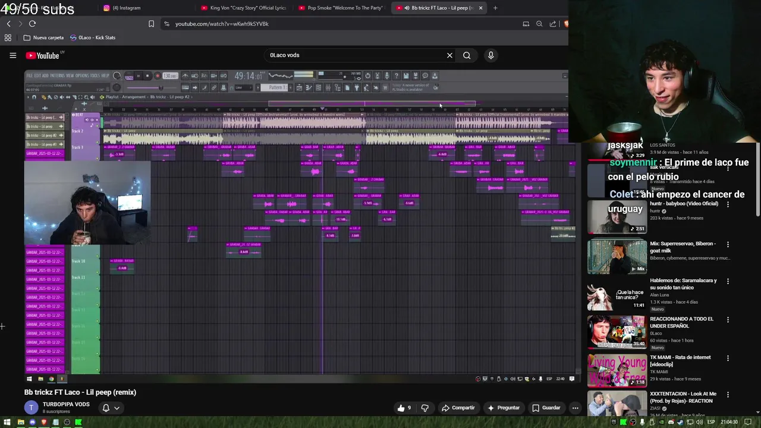Image resolution: width=761 pixels, height=428 pixels.
Task: Open REACCIONANDO A TODO EL UNDER ESPAÑOL video
Action: tap(681, 322)
